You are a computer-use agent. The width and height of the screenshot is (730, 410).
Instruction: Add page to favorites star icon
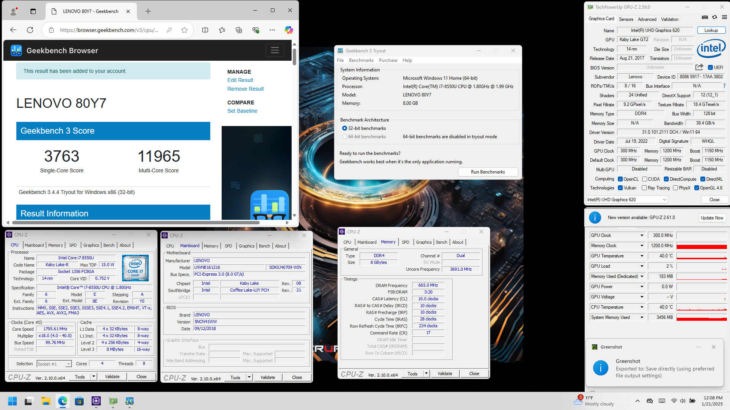[x=184, y=30]
